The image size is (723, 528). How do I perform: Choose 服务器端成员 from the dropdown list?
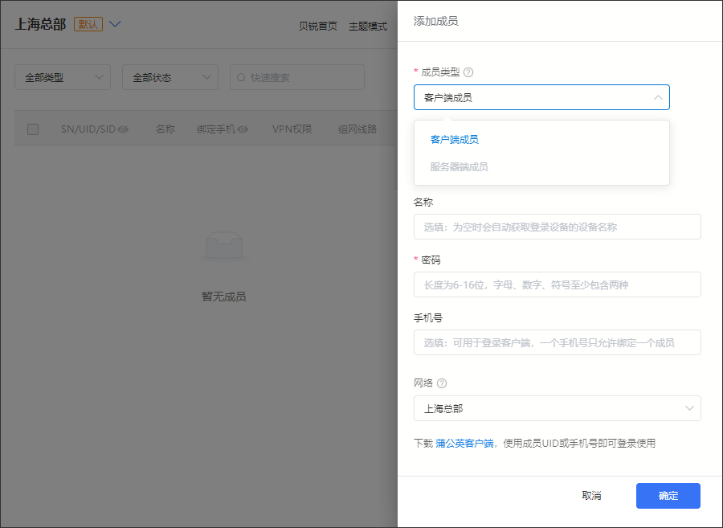(x=460, y=167)
